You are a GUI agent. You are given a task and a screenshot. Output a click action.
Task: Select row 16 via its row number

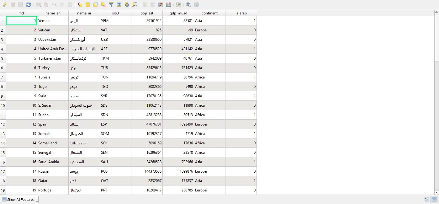(x=3, y=162)
